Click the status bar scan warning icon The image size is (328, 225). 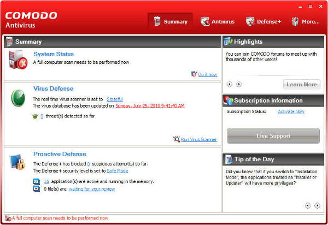pos(8,218)
